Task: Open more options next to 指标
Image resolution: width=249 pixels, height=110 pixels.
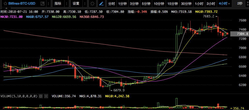Action: tap(67, 4)
